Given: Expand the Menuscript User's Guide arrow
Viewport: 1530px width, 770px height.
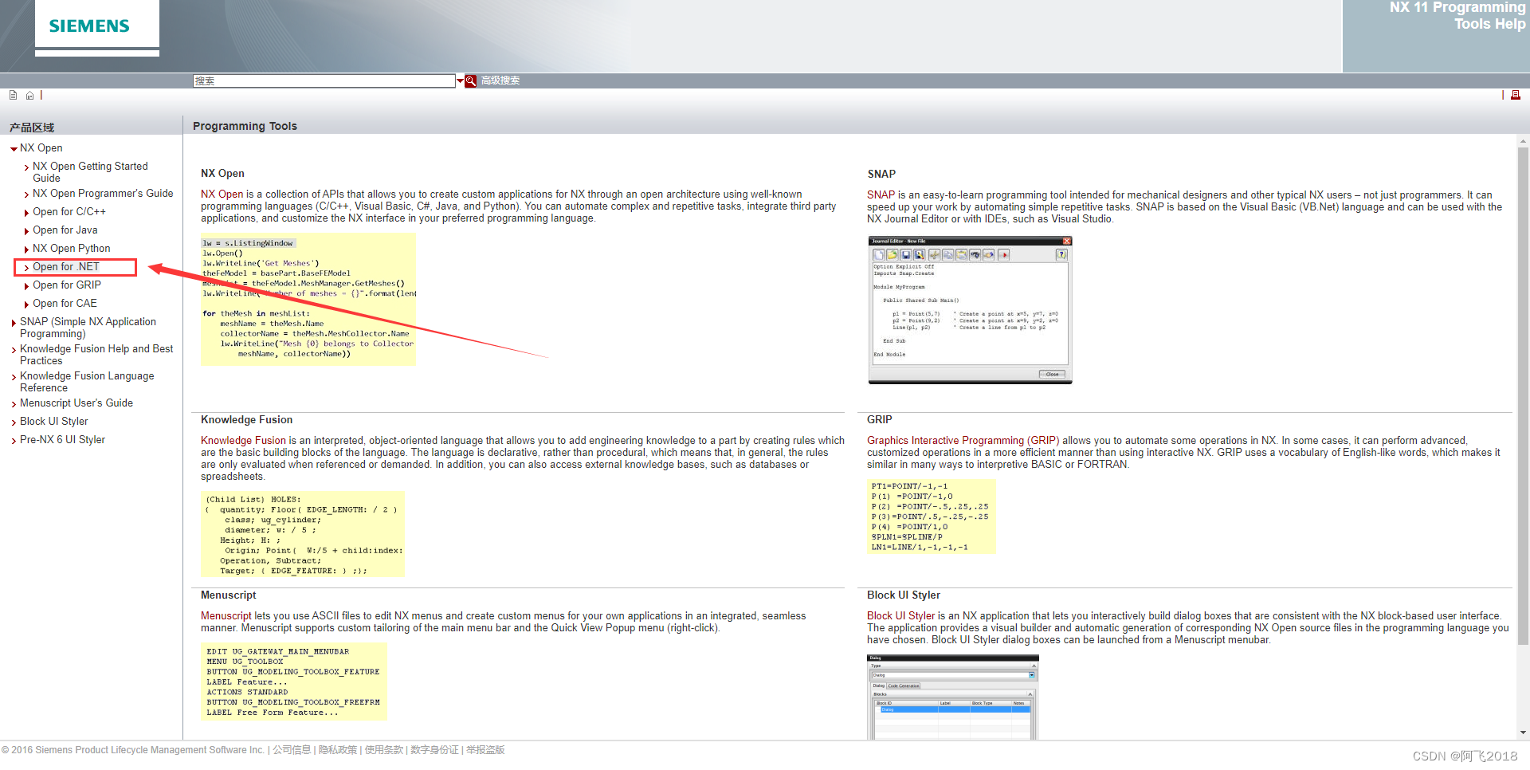Looking at the screenshot, I should click(x=14, y=404).
